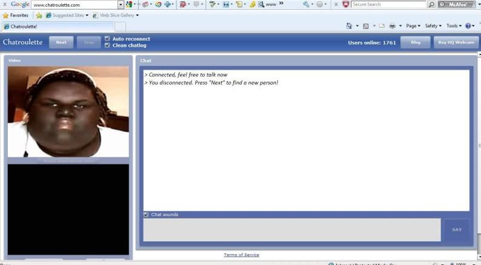
Task: Open the Terms of Service link
Action: click(x=242, y=255)
